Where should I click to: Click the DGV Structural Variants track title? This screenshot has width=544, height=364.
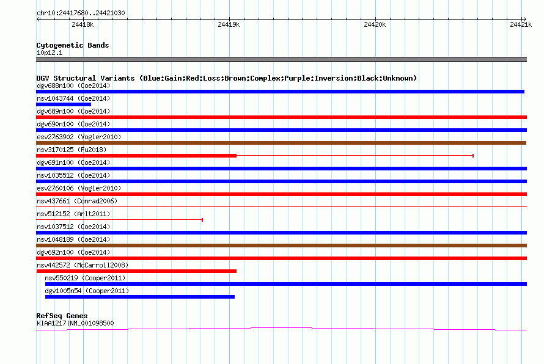click(x=226, y=78)
